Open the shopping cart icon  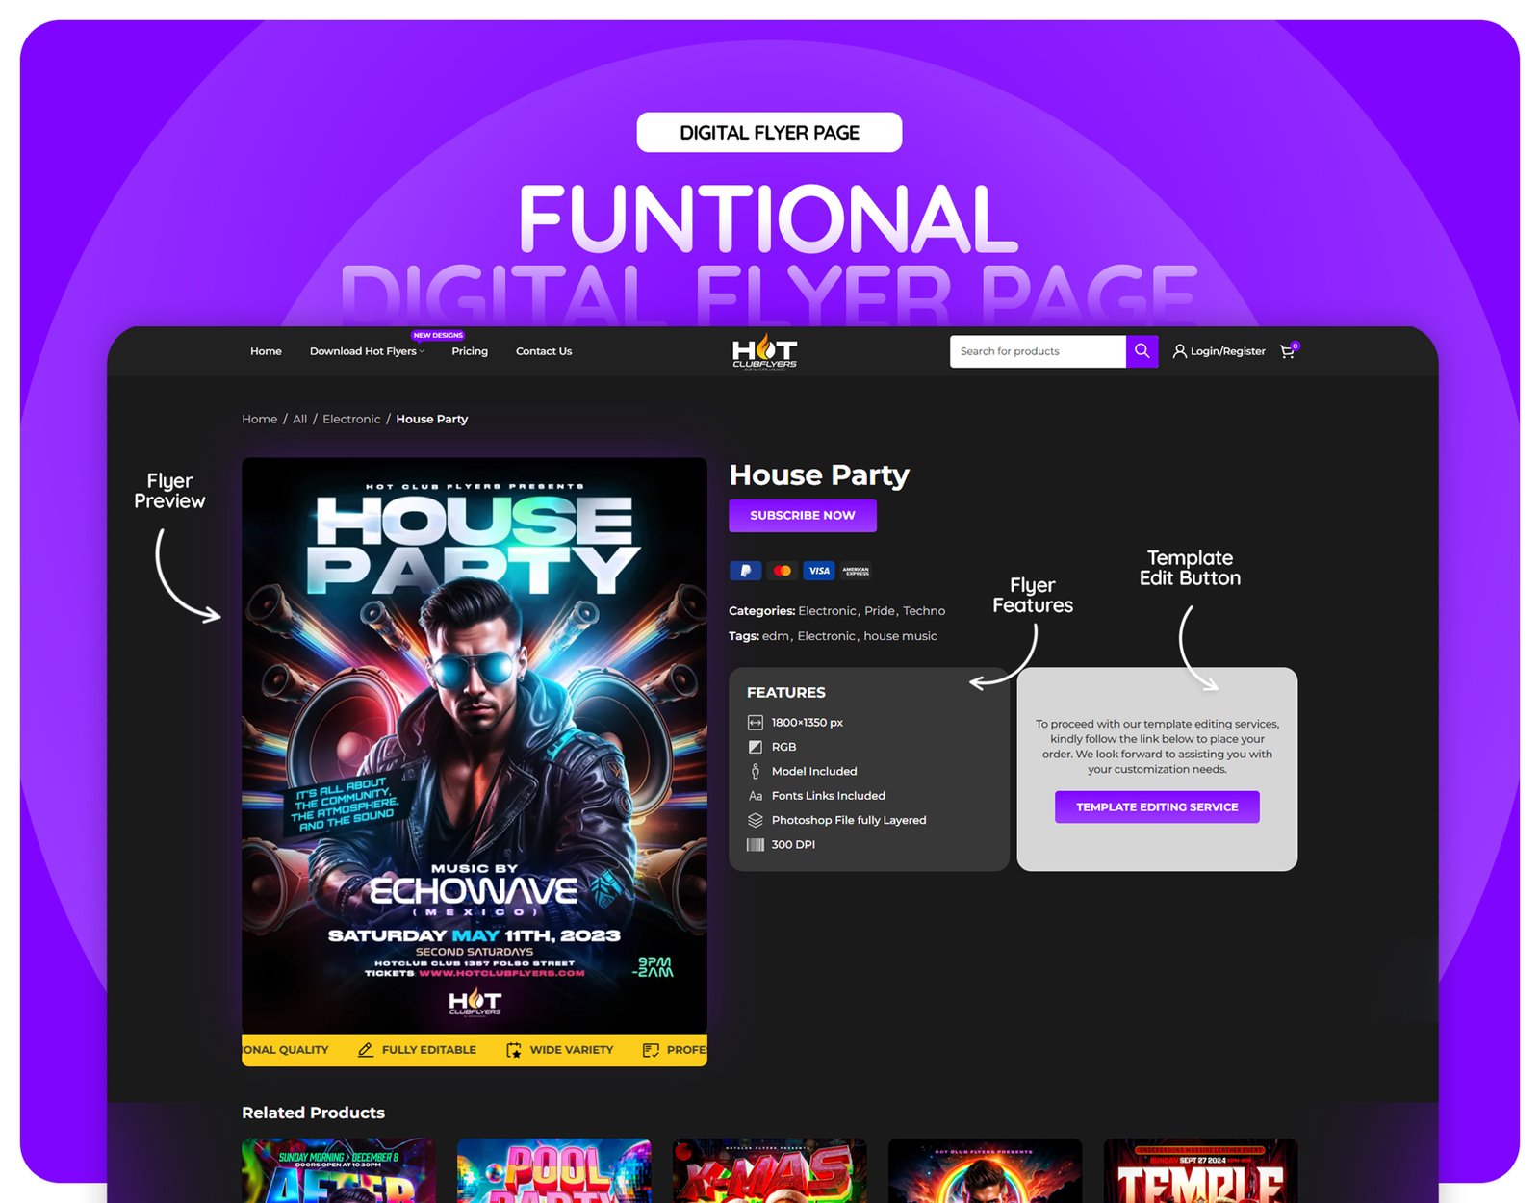[1287, 351]
